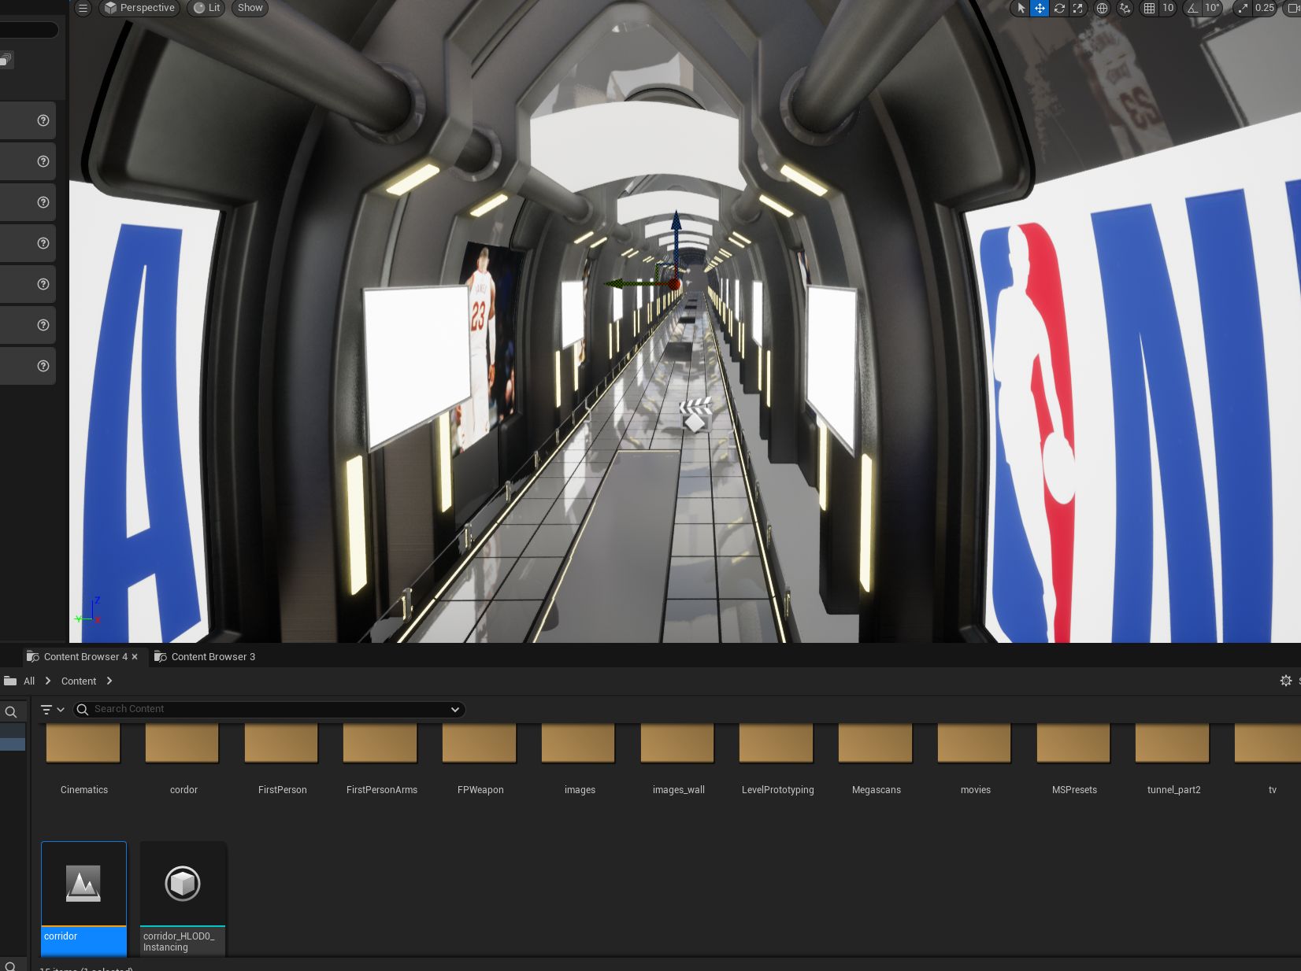
Task: Expand the chevron after Content breadcrumb
Action: [109, 681]
